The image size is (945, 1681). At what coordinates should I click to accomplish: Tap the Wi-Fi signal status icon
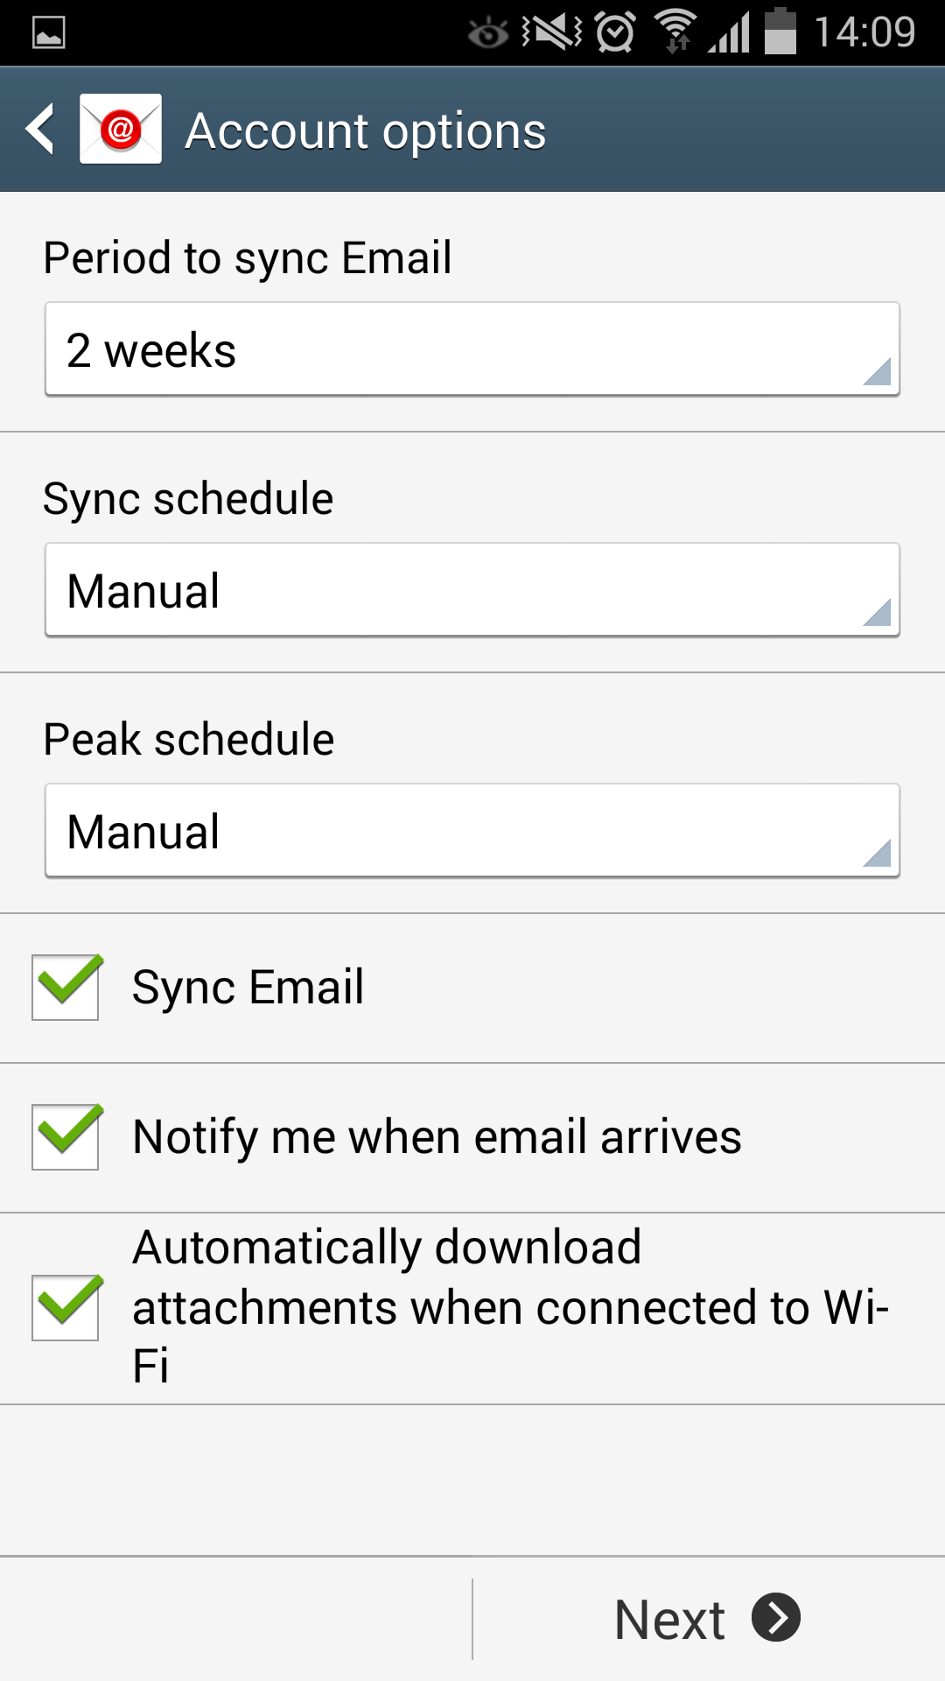click(675, 32)
